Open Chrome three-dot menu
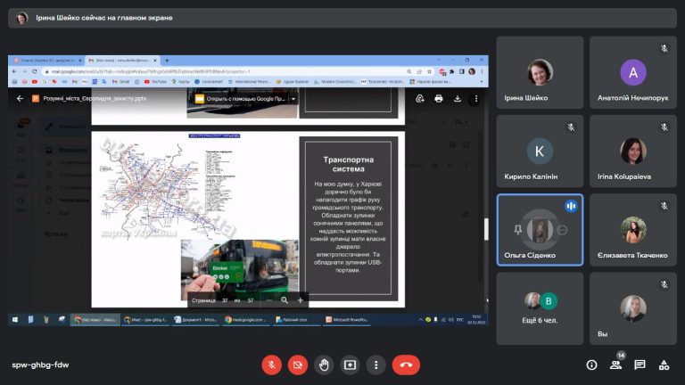Viewport: 685px width, 385px height. [x=482, y=71]
